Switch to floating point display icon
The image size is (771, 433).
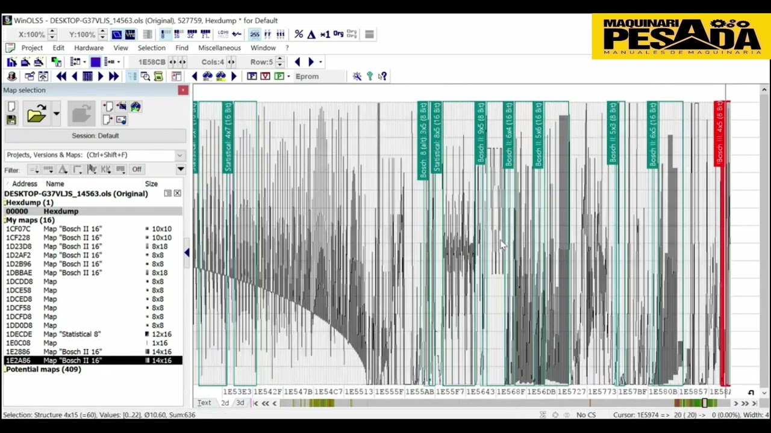click(205, 34)
